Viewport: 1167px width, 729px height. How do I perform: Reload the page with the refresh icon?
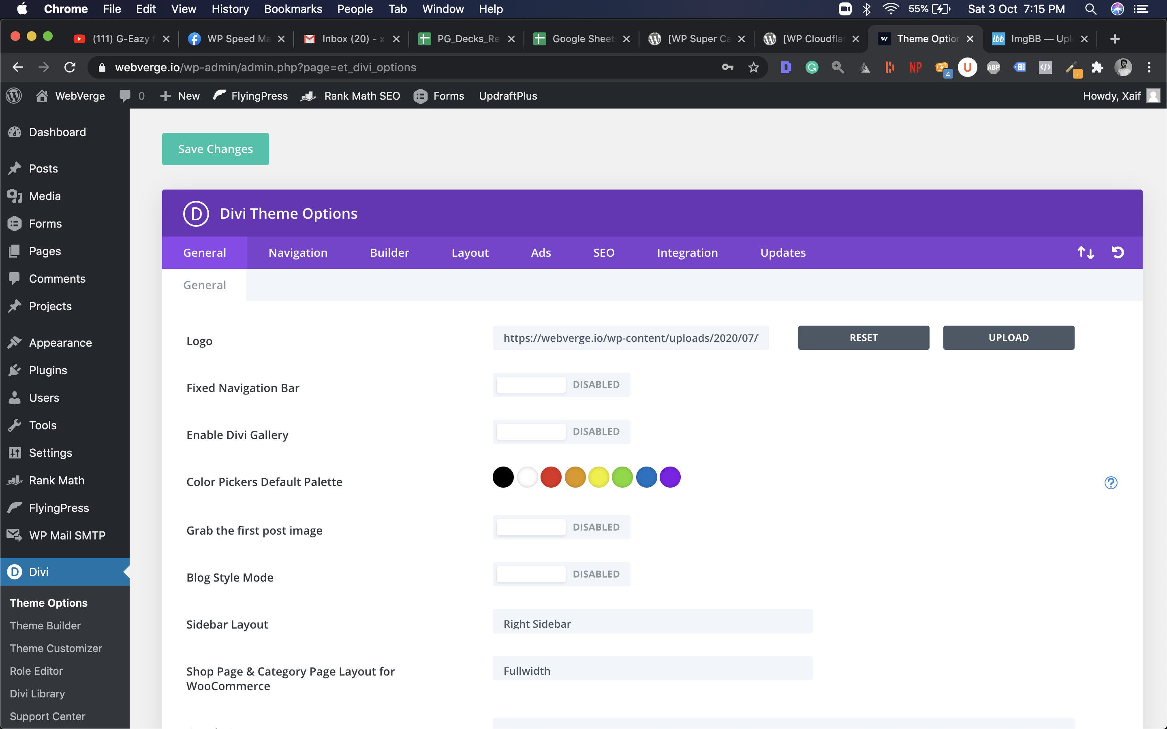click(70, 67)
